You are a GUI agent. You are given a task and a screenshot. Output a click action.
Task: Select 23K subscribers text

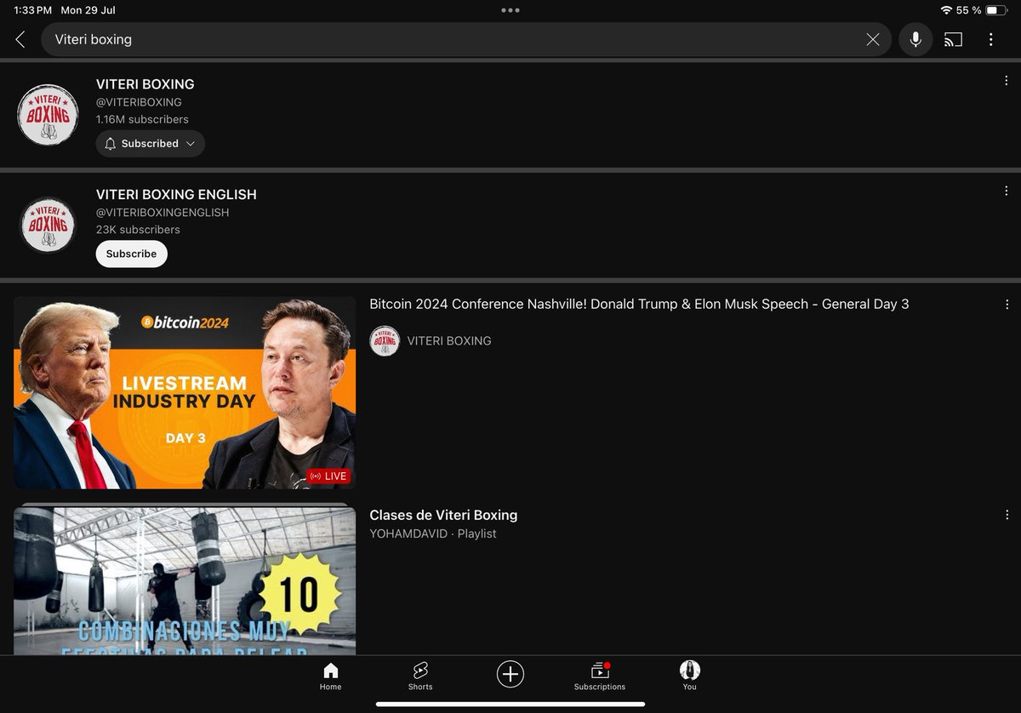pyautogui.click(x=138, y=230)
